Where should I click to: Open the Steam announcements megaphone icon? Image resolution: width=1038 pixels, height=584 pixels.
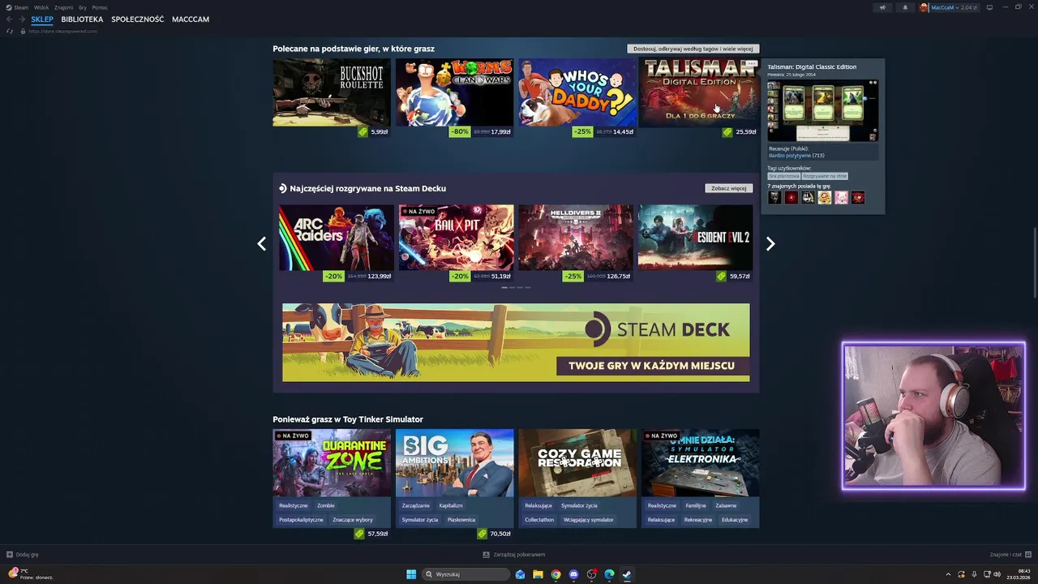pyautogui.click(x=883, y=7)
